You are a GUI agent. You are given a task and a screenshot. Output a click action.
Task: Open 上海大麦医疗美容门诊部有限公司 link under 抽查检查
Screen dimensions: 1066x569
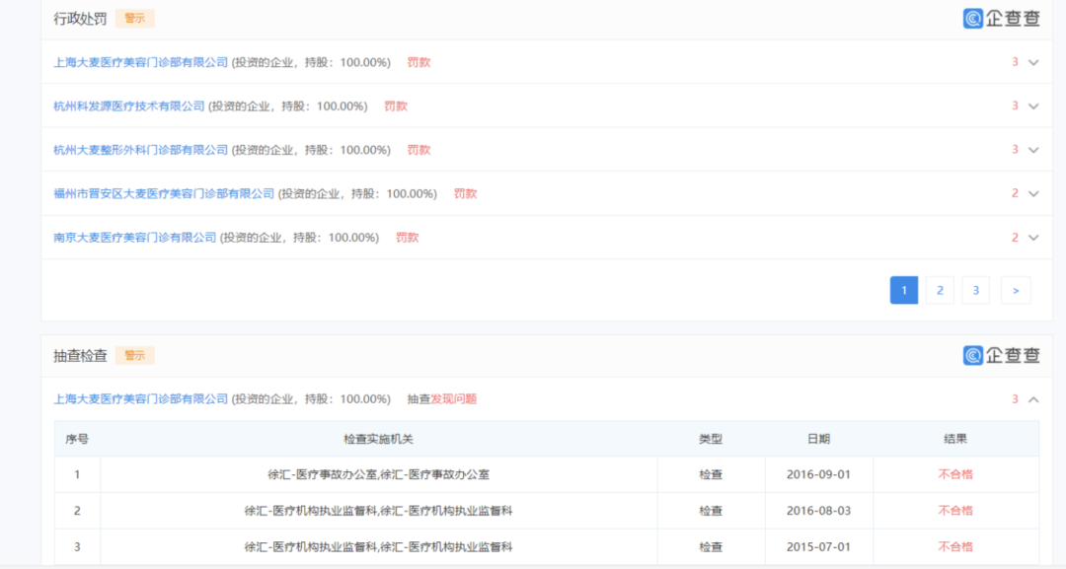click(x=141, y=399)
